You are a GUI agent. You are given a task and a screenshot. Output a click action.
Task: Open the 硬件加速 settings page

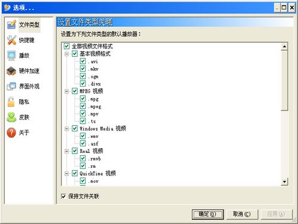[29, 71]
